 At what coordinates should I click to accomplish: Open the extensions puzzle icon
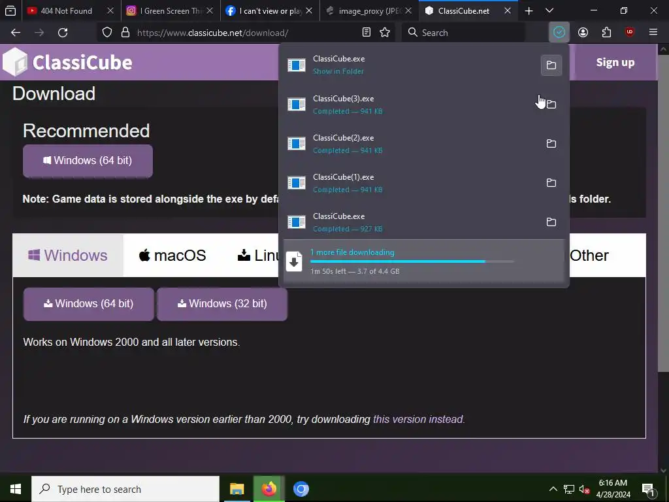[x=606, y=33]
